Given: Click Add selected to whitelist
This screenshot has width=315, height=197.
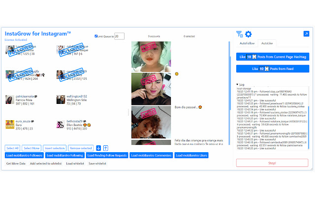Looking at the screenshot, I should tap(46, 164).
